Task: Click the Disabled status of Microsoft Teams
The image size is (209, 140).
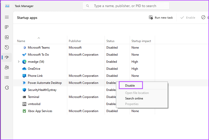Action: [x=112, y=48]
